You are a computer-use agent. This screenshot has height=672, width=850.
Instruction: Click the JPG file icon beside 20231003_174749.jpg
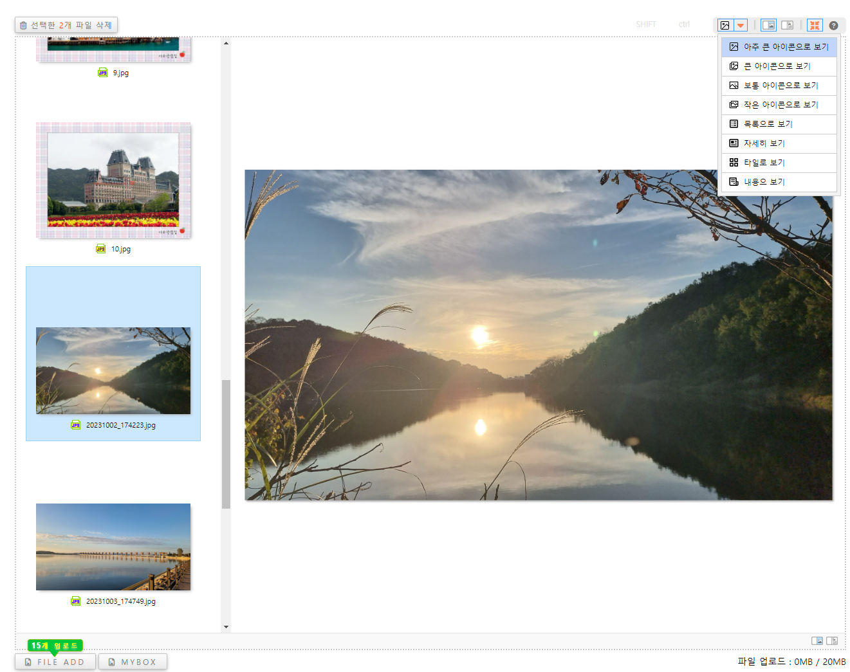(76, 601)
